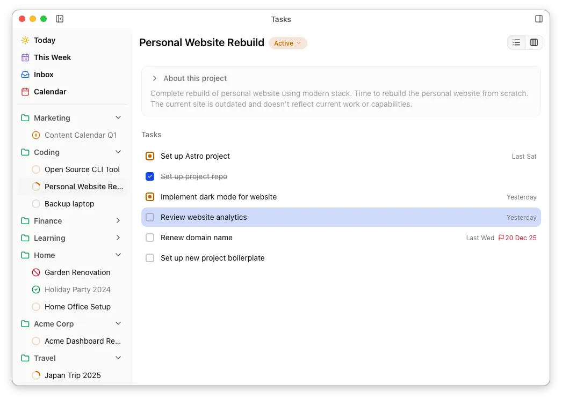Viewport: 562px width, 400px height.
Task: Check off Renew domain name
Action: tap(150, 238)
